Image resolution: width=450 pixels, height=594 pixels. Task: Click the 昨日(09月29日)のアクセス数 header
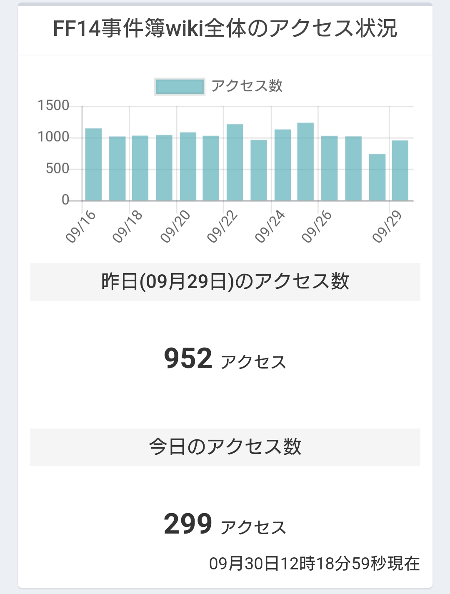pyautogui.click(x=225, y=282)
